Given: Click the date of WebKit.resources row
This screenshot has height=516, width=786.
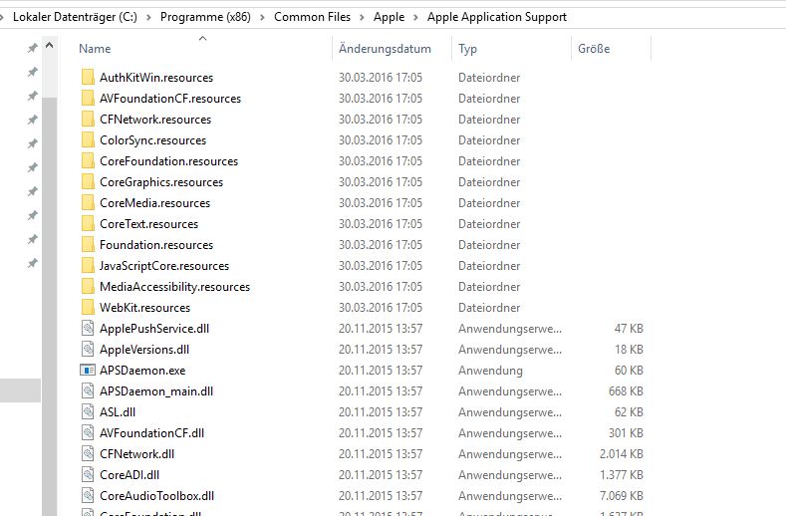Looking at the screenshot, I should [381, 308].
